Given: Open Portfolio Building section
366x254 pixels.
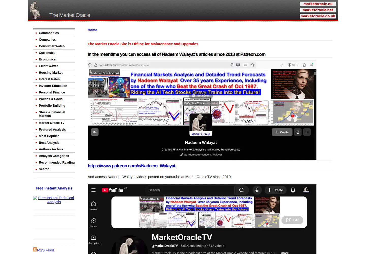Looking at the screenshot, I should click(52, 106).
